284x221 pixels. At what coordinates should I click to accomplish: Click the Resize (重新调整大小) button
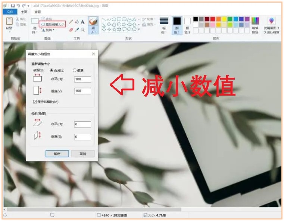point(53,24)
